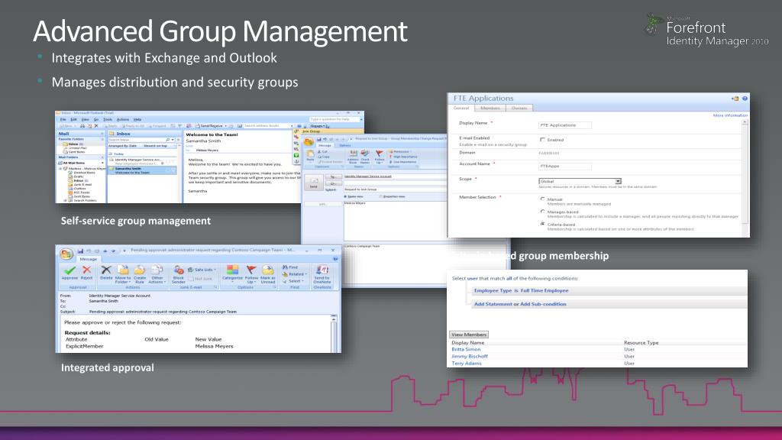Open the Scope Global dropdown
The image size is (782, 440).
click(x=580, y=181)
